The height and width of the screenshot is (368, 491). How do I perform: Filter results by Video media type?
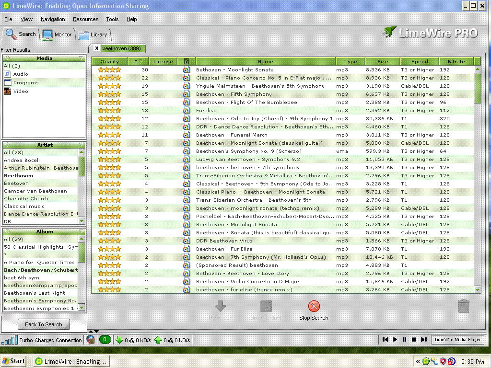click(44, 91)
